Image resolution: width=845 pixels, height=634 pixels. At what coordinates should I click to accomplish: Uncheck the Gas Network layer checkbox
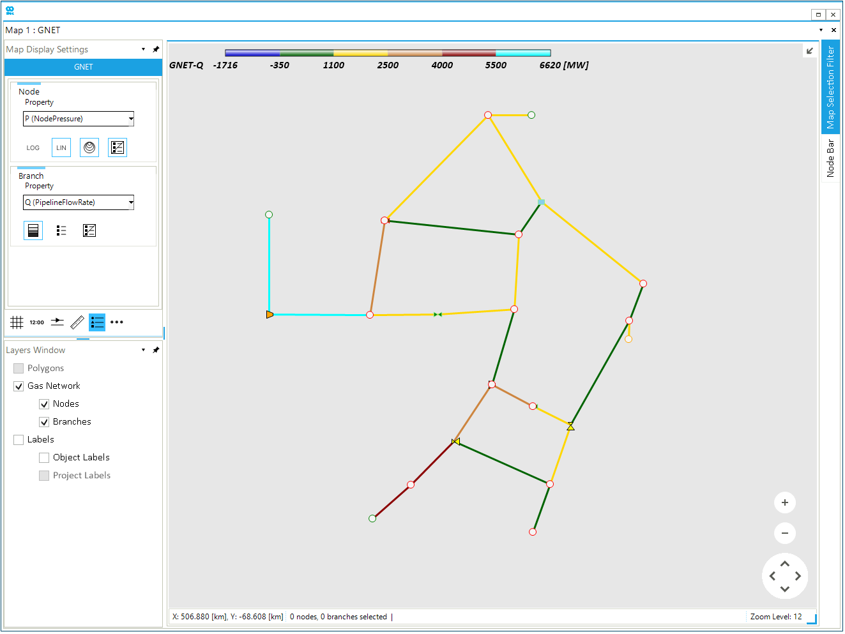(x=19, y=386)
